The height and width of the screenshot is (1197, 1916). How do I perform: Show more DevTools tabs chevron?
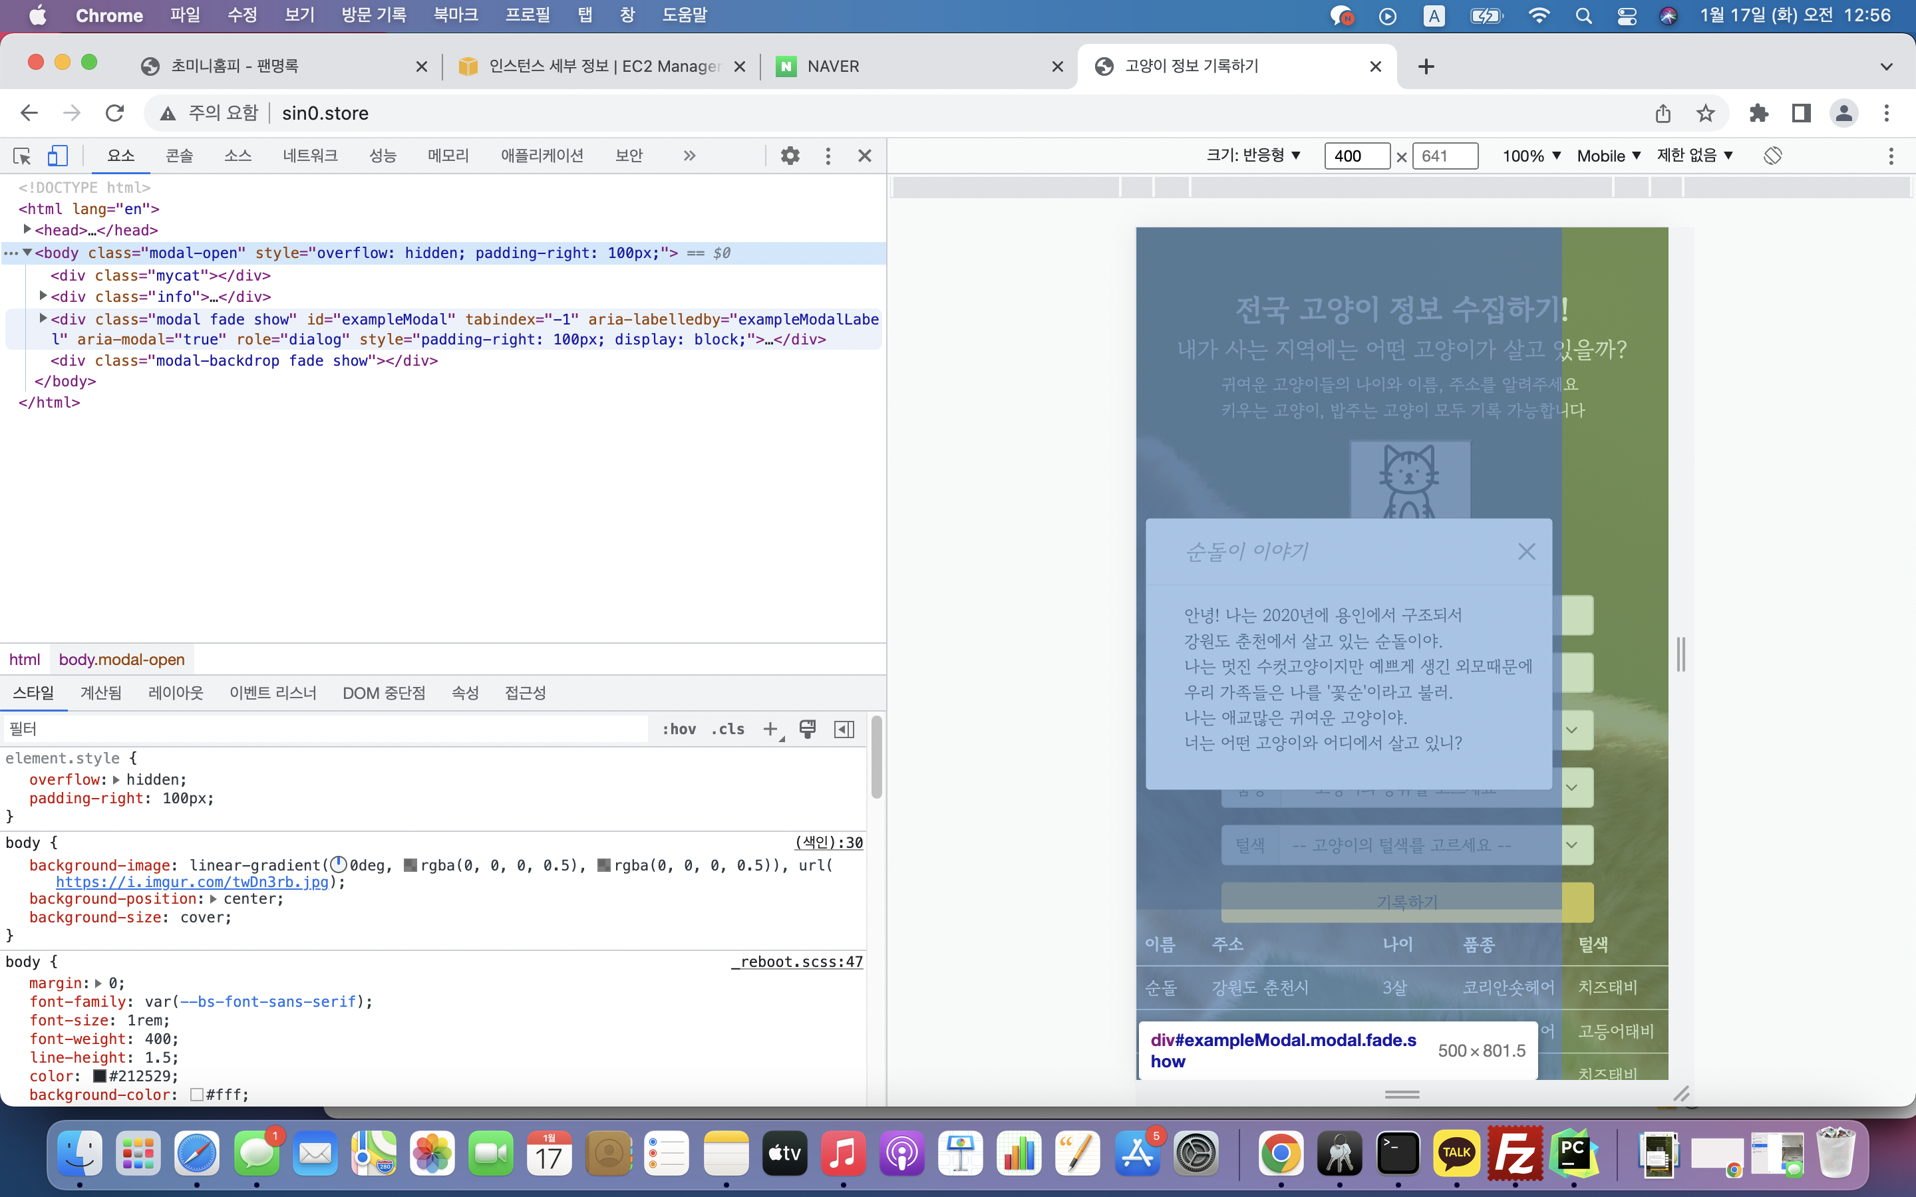point(690,156)
